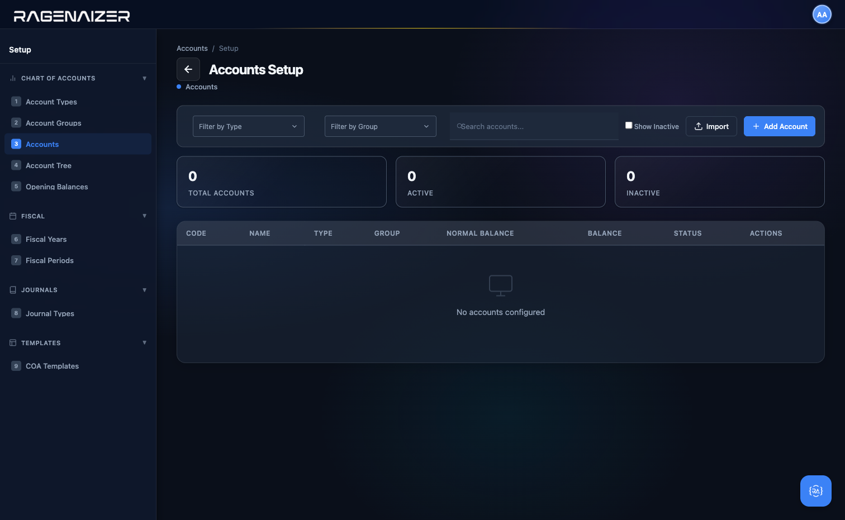Click the step 4 number badge
Screen dimensions: 845x520
(16, 165)
